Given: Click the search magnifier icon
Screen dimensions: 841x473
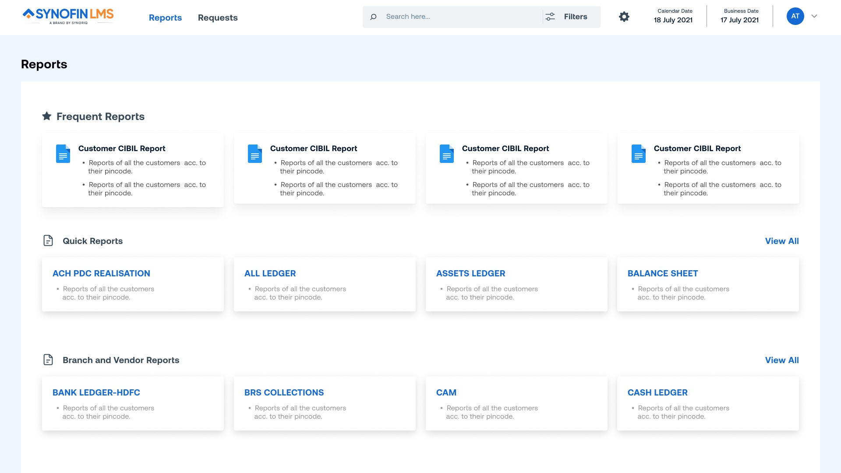Looking at the screenshot, I should tap(373, 17).
